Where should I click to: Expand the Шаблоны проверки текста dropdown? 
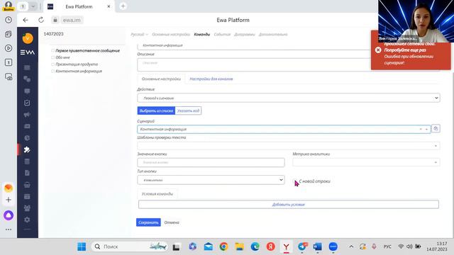(x=289, y=146)
